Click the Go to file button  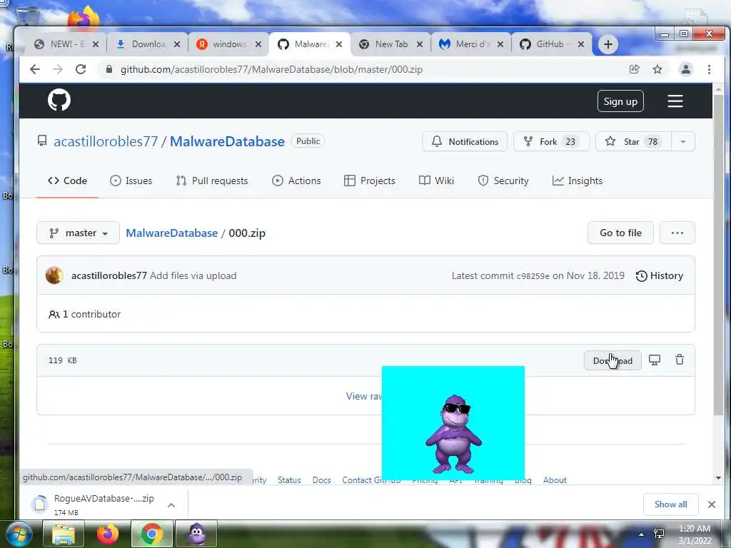620,233
